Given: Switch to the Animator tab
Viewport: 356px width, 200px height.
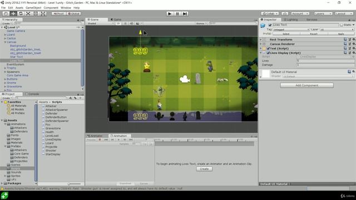Looking at the screenshot, I should tap(95, 136).
